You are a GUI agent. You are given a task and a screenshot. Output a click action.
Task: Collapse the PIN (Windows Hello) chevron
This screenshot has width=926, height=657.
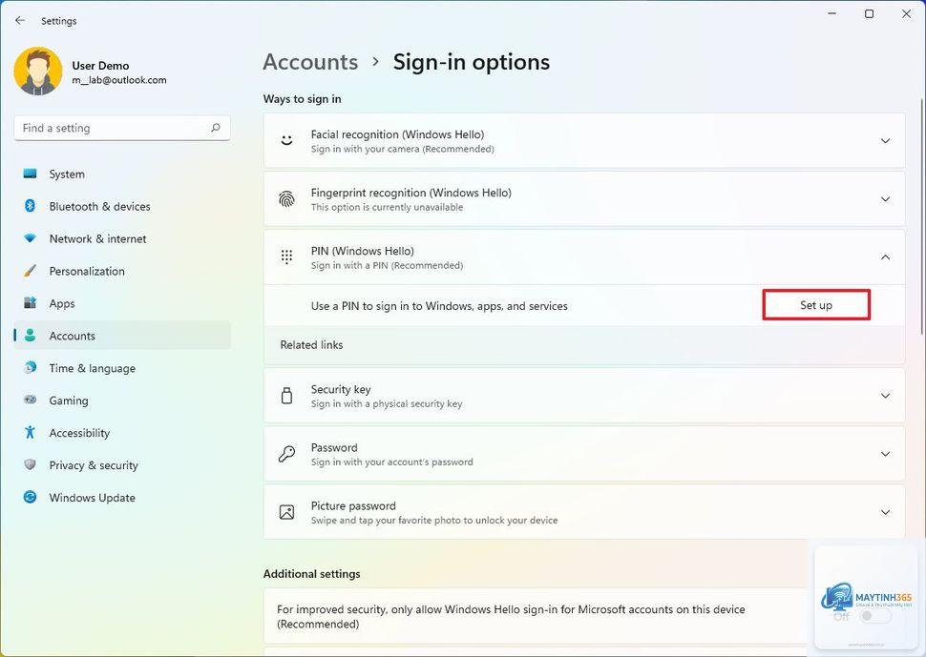click(x=885, y=257)
